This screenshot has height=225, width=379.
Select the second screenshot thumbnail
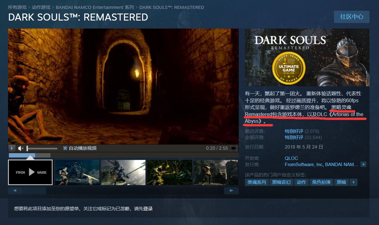[x=77, y=172]
